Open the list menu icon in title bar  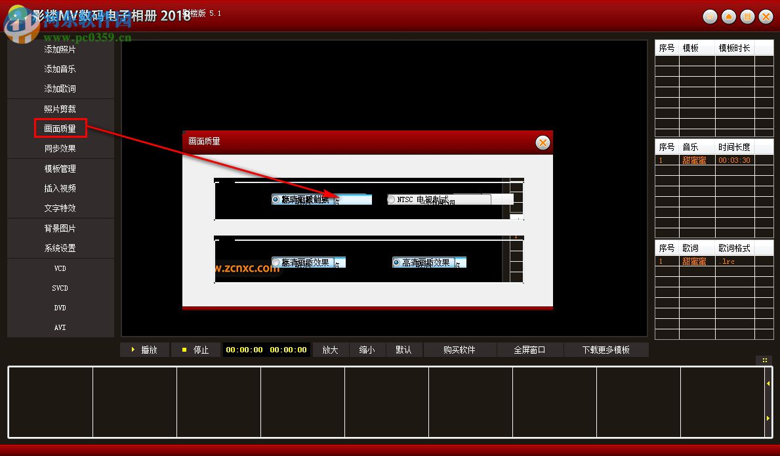(x=747, y=17)
